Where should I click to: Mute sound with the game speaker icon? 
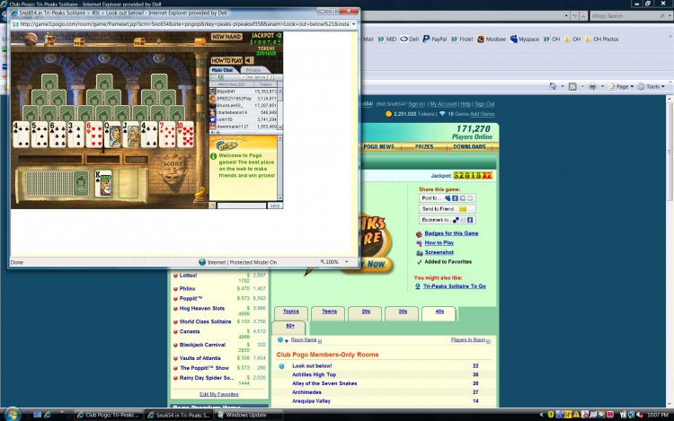point(249,60)
